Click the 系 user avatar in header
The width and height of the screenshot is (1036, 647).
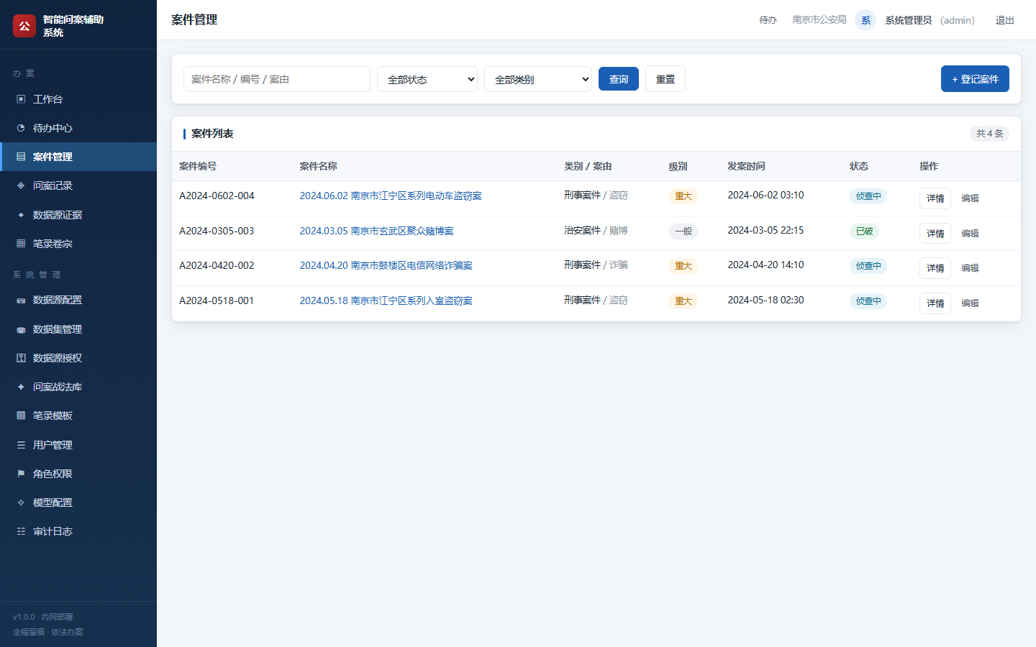(865, 20)
